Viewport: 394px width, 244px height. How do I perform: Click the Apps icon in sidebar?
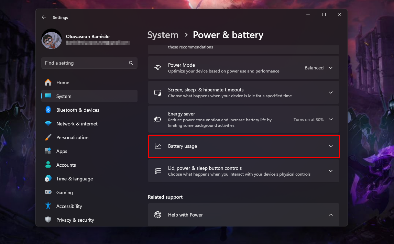point(48,151)
